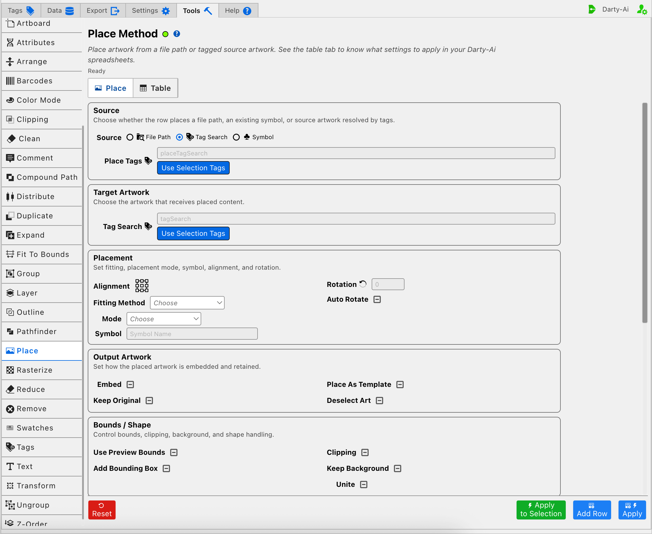Open the Fitting Method dropdown

click(187, 303)
